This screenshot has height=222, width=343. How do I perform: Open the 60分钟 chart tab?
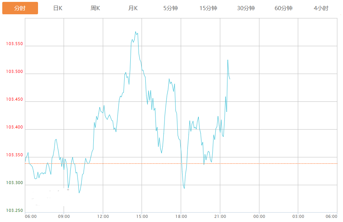[284, 8]
